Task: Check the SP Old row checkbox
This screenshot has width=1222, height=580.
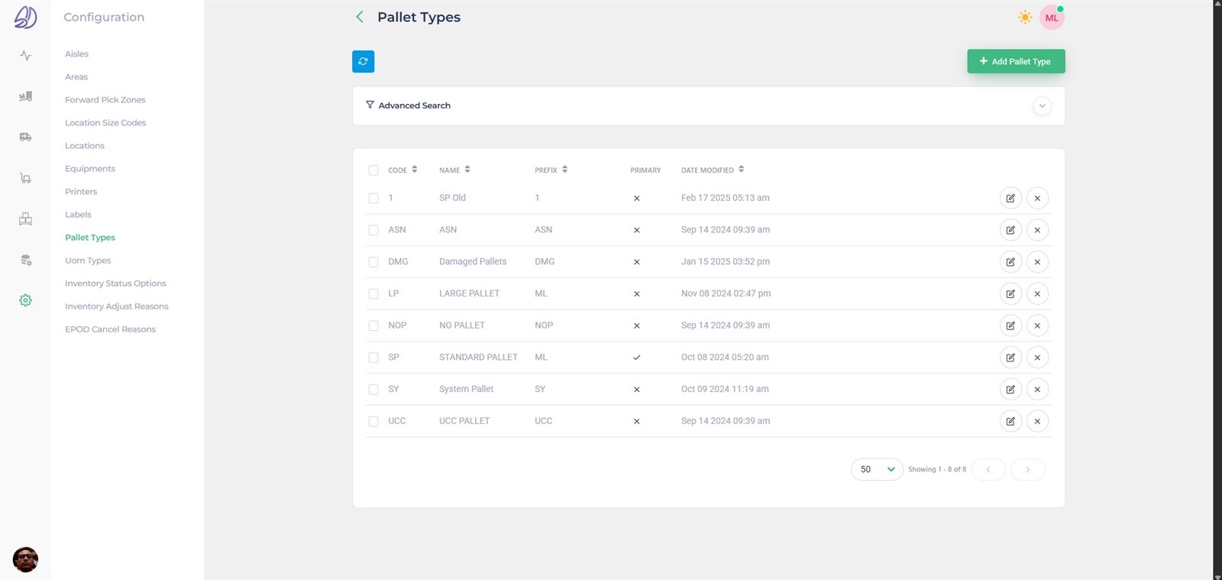Action: pos(373,198)
